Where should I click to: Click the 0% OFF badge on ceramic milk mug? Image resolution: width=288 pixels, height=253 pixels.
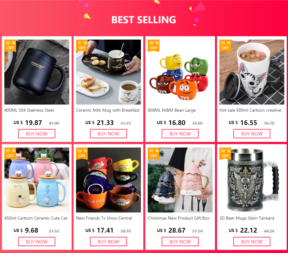click(82, 45)
